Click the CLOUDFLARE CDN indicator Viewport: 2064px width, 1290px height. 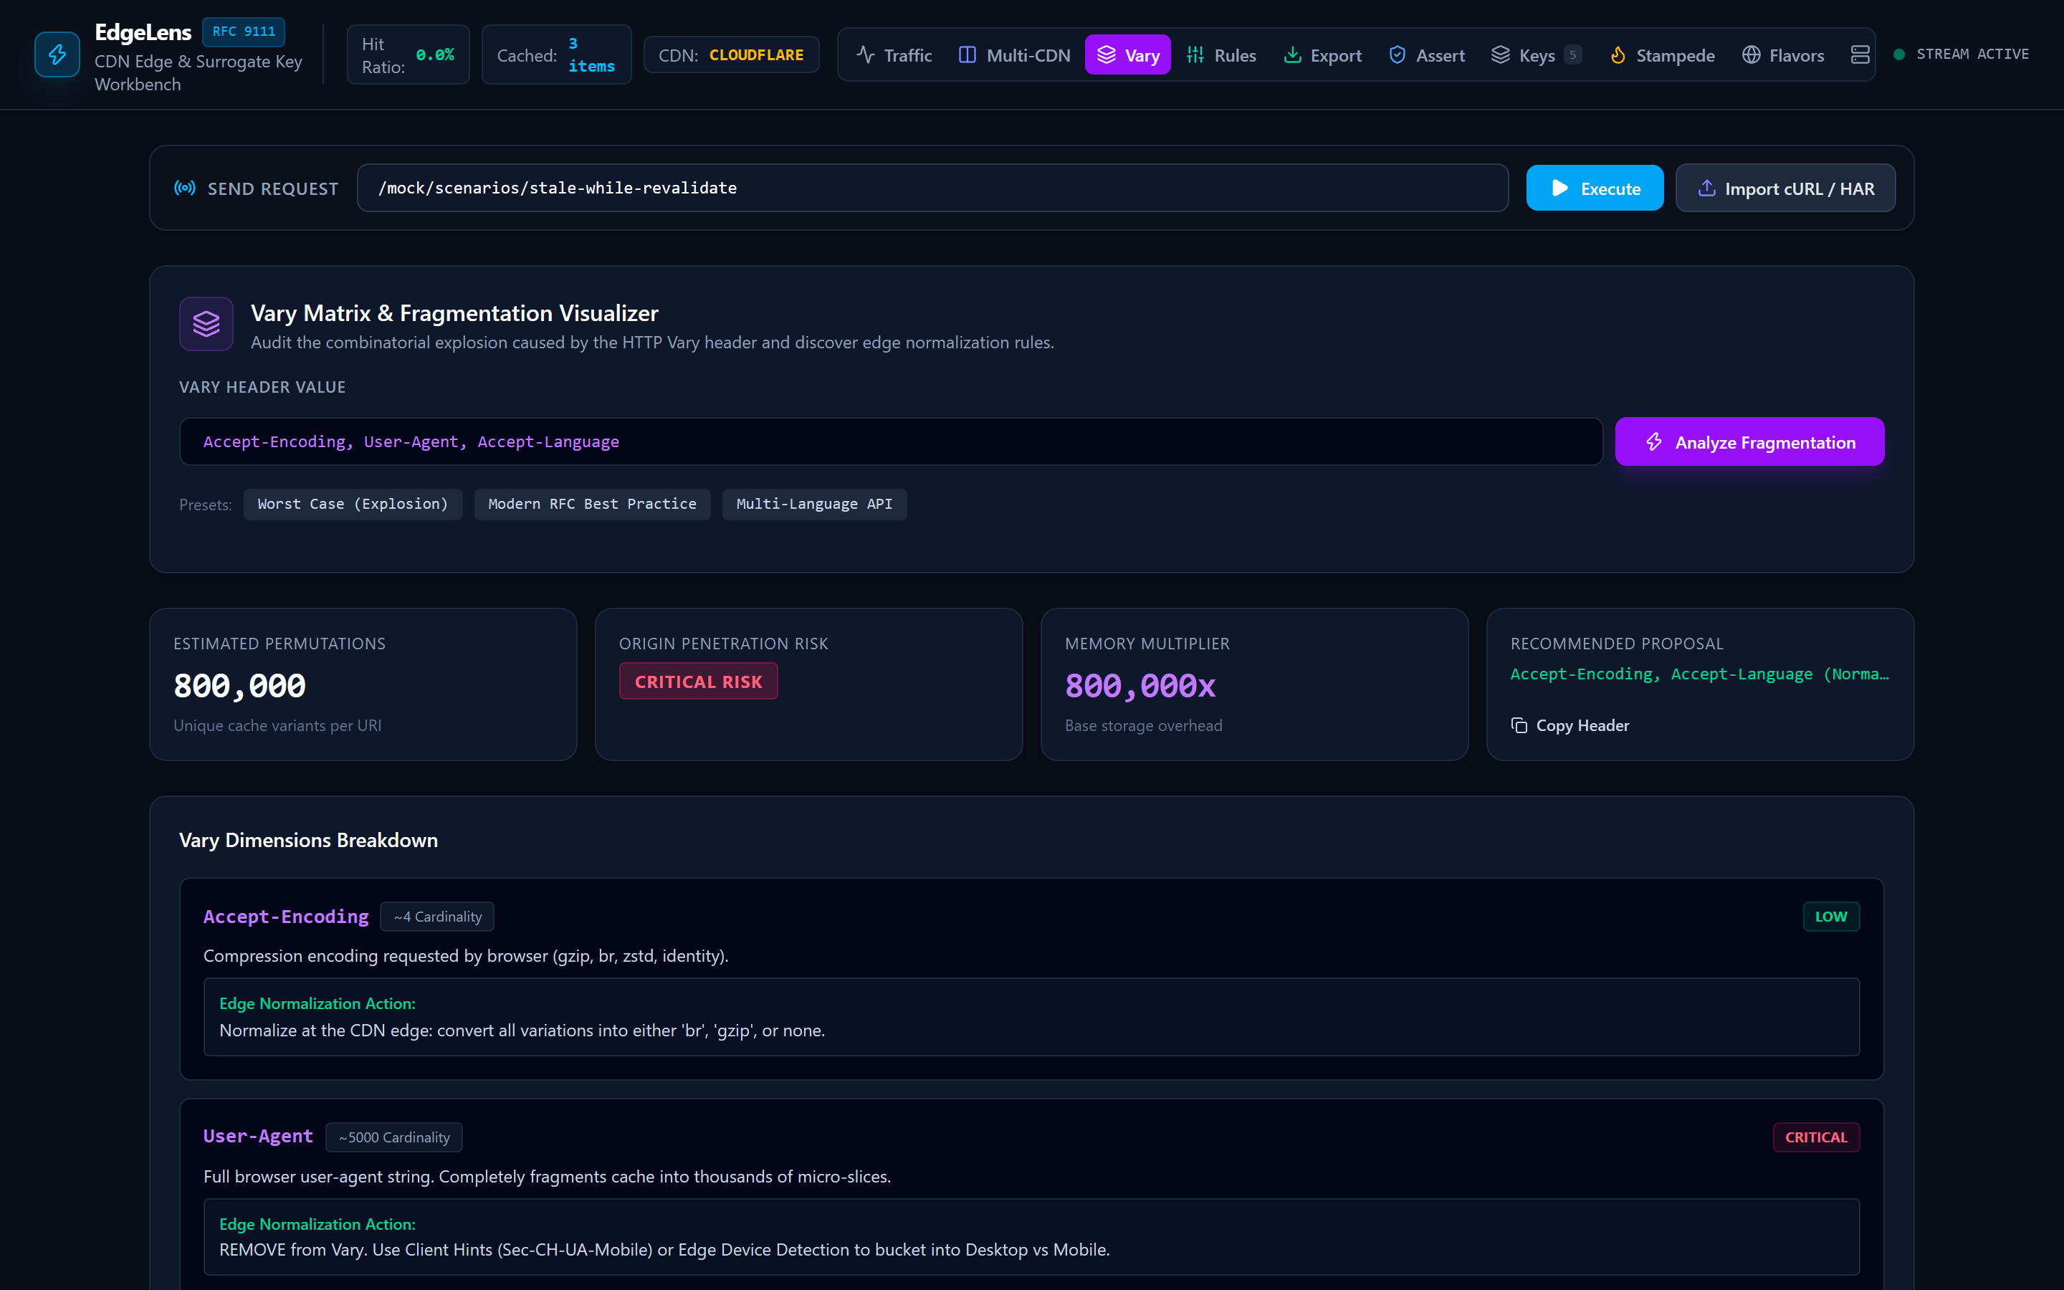click(x=731, y=54)
